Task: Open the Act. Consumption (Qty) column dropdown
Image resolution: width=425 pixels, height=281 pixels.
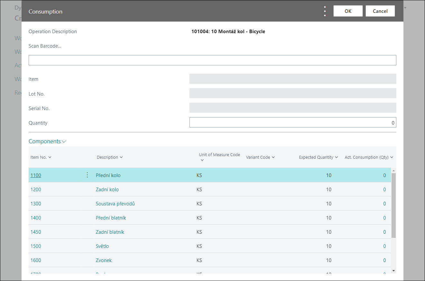Action: click(392, 157)
